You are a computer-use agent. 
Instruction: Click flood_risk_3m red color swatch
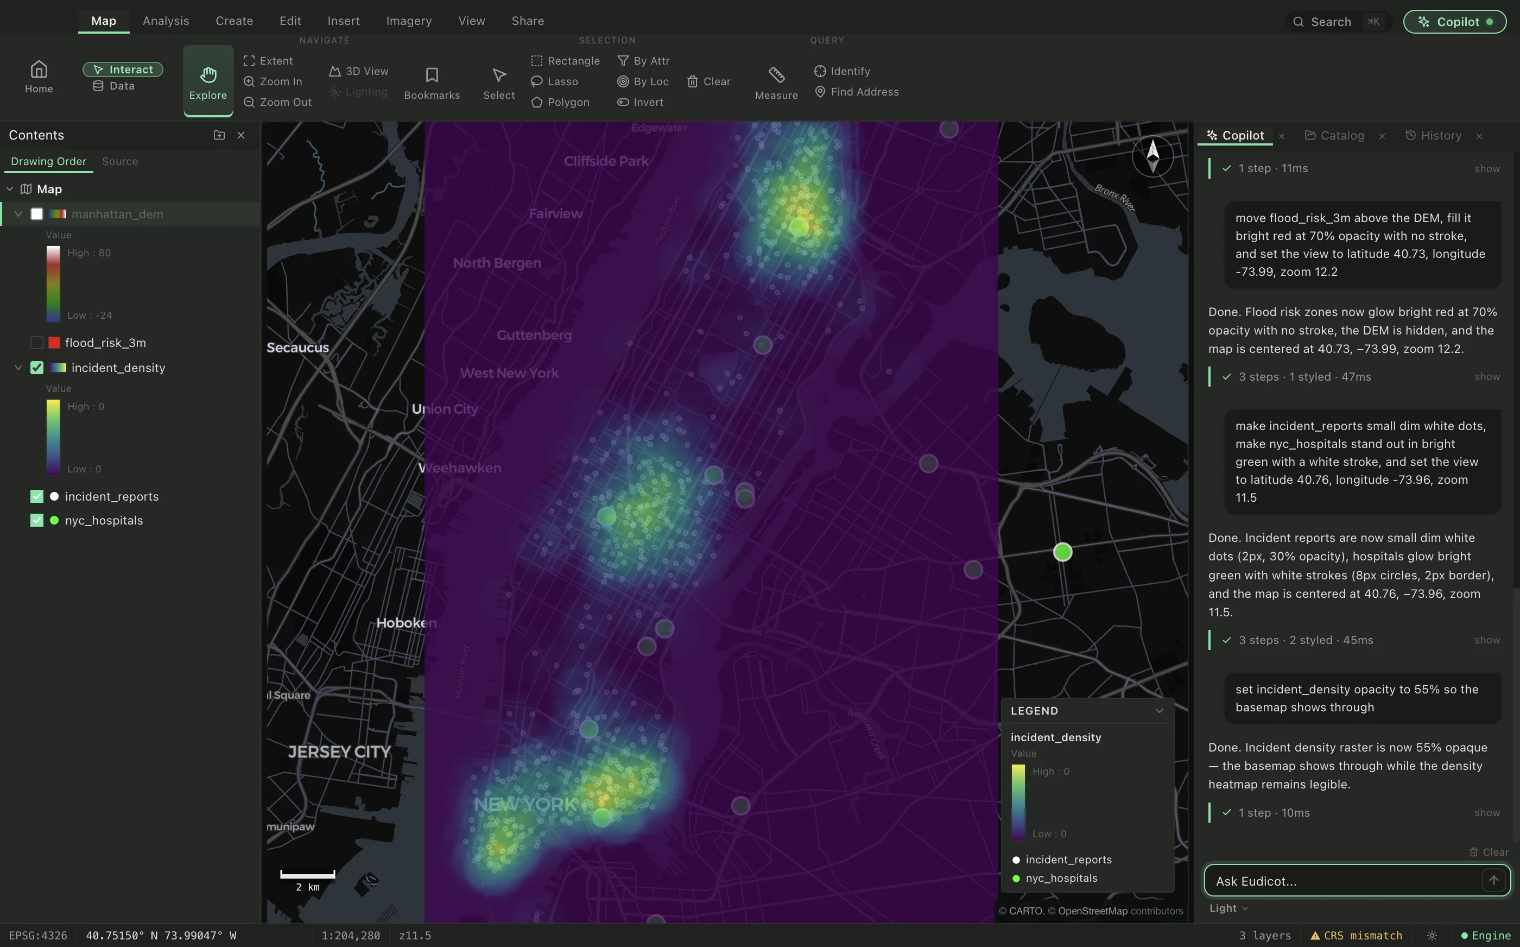click(x=54, y=343)
